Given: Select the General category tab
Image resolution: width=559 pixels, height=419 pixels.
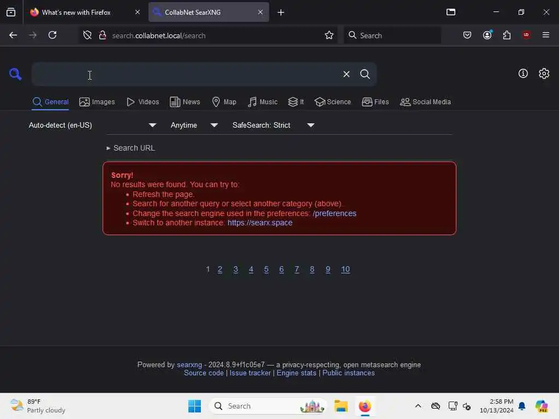Looking at the screenshot, I should 50,102.
